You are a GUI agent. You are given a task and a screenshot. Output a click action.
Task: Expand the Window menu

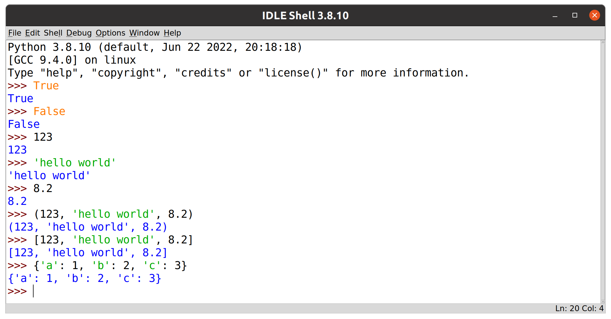144,33
